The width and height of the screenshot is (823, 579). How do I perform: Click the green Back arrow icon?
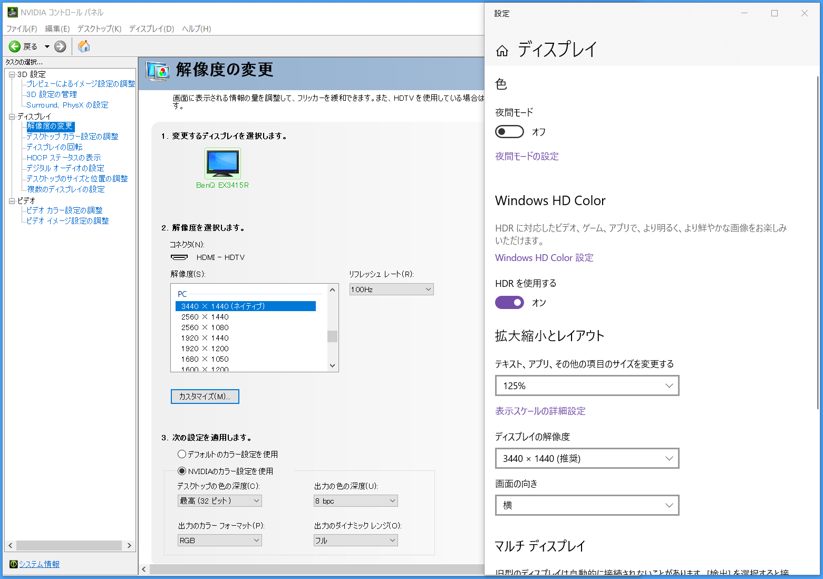click(15, 46)
